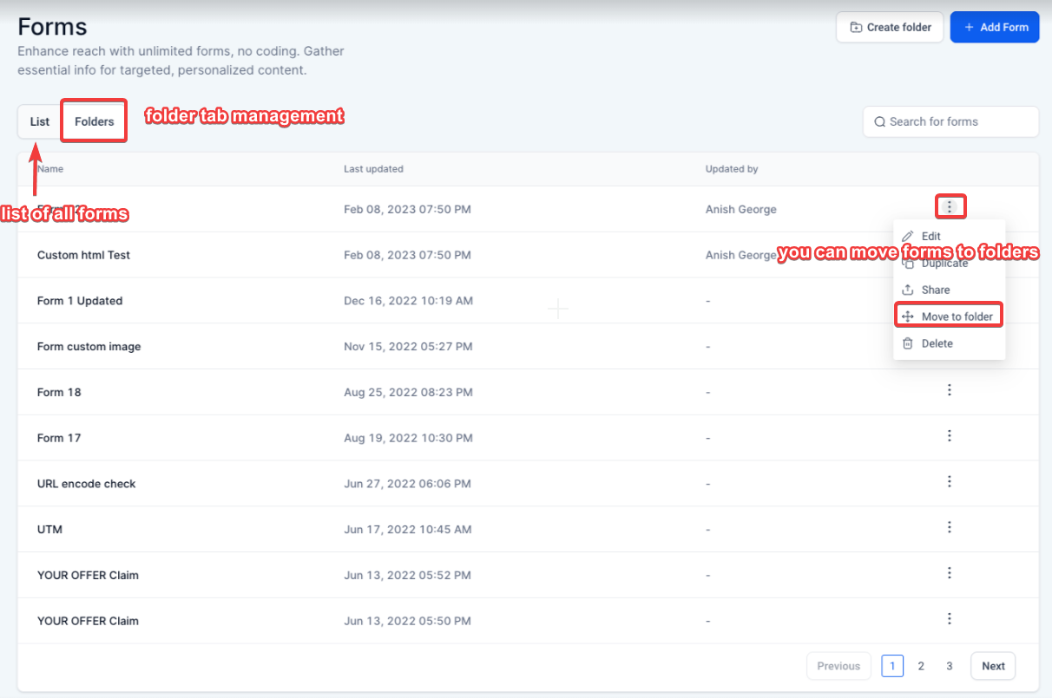Expand actions for YOUR OFFER Claim updated 05:50 PM
Screen dimensions: 1052x698
(x=950, y=619)
